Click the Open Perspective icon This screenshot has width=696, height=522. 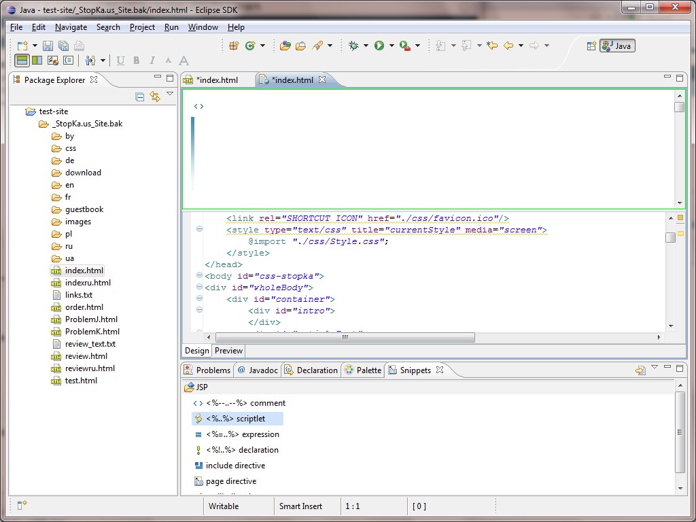point(591,46)
